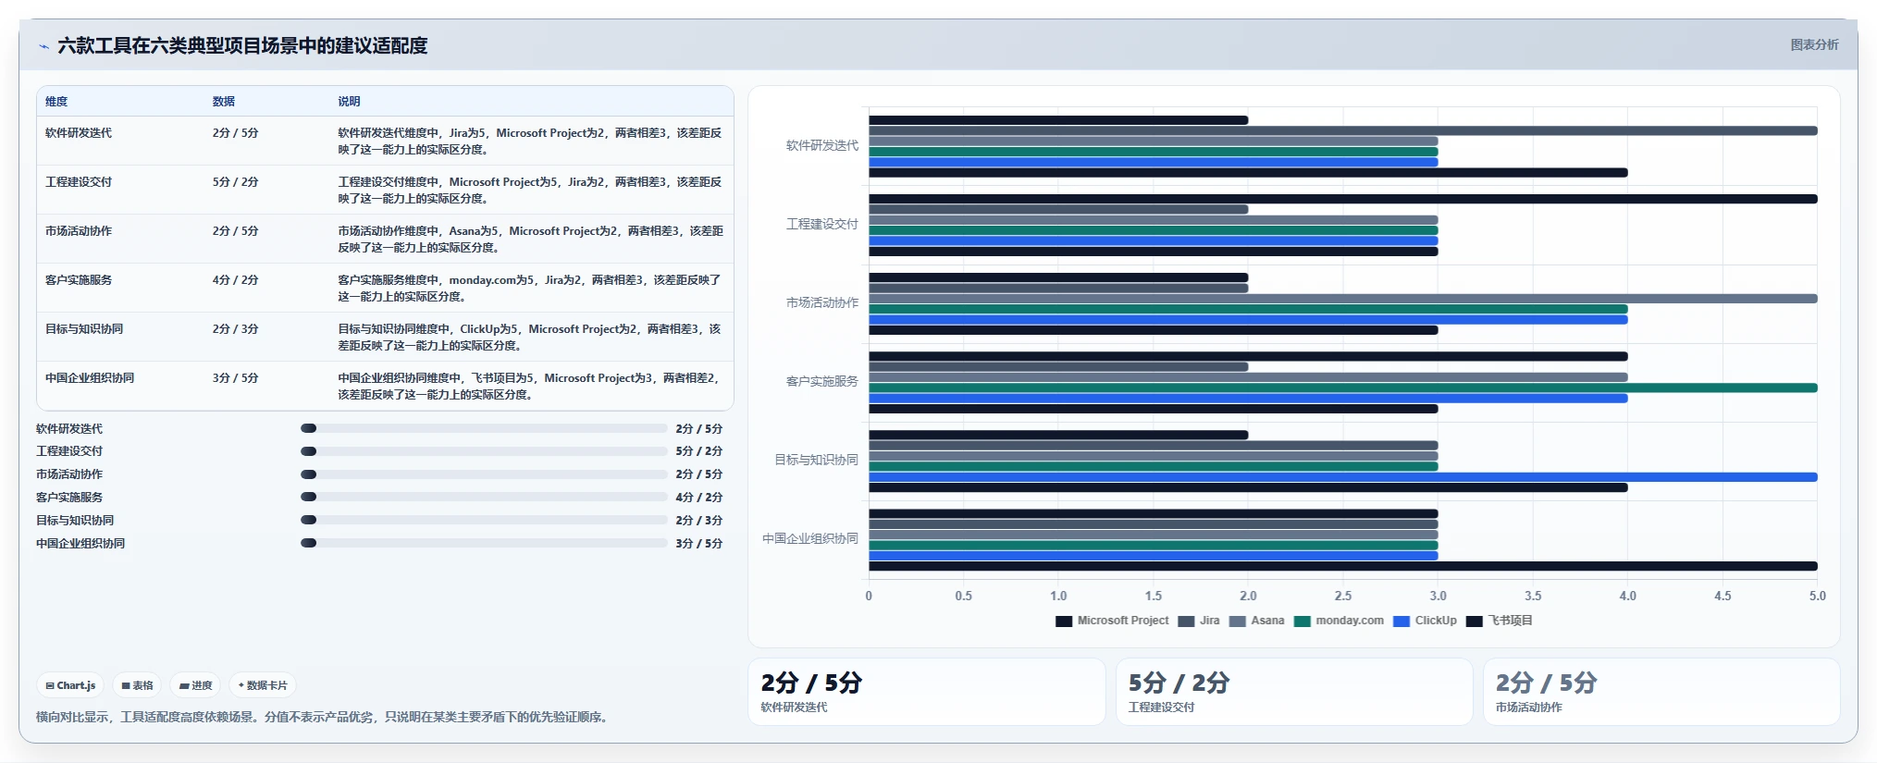Click the ClickUp bar in 目标与知识协同 group
Screen dimensions: 1877x763
pyautogui.click(x=1343, y=477)
